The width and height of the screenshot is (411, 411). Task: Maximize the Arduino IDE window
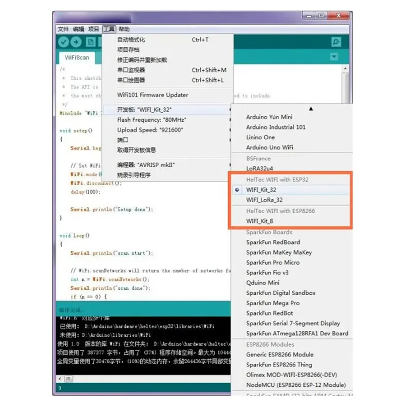click(x=322, y=16)
